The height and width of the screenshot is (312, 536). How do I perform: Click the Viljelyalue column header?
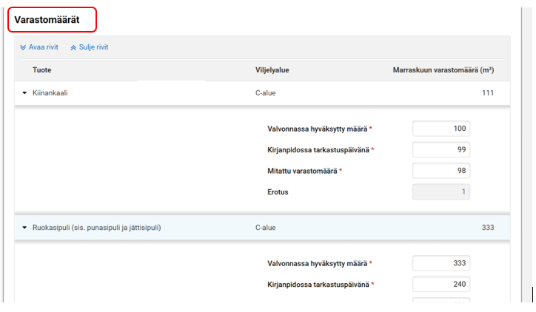pyautogui.click(x=272, y=70)
